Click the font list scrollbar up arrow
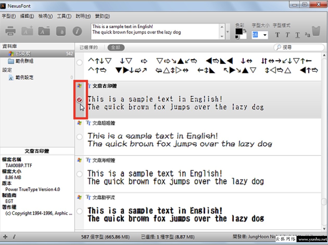328x245 pixels. [324, 55]
